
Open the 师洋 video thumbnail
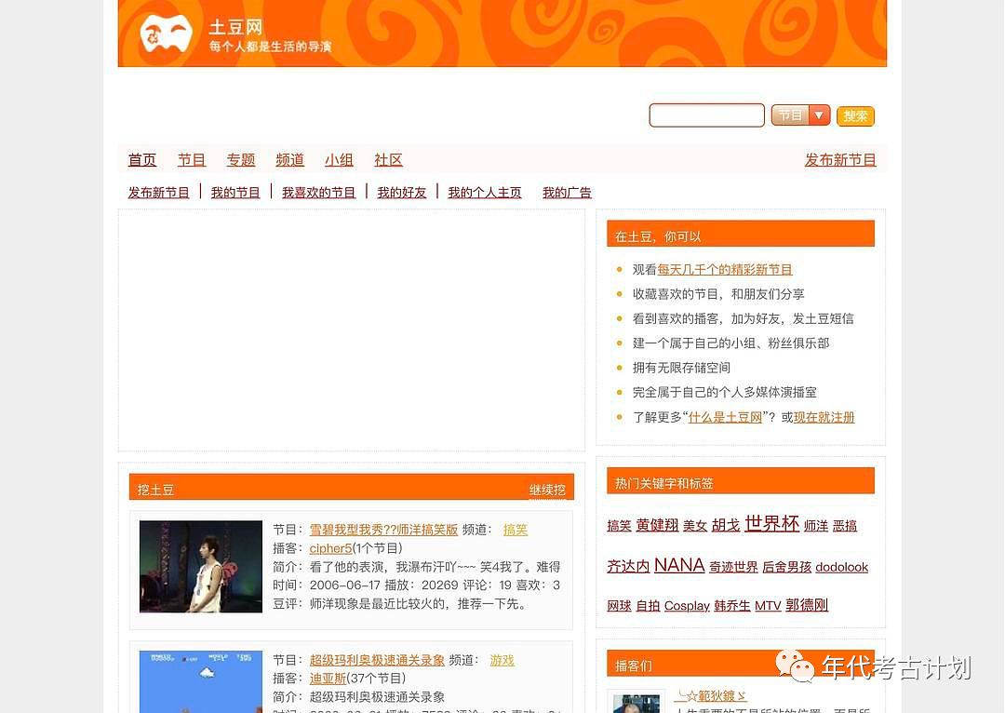coord(201,566)
